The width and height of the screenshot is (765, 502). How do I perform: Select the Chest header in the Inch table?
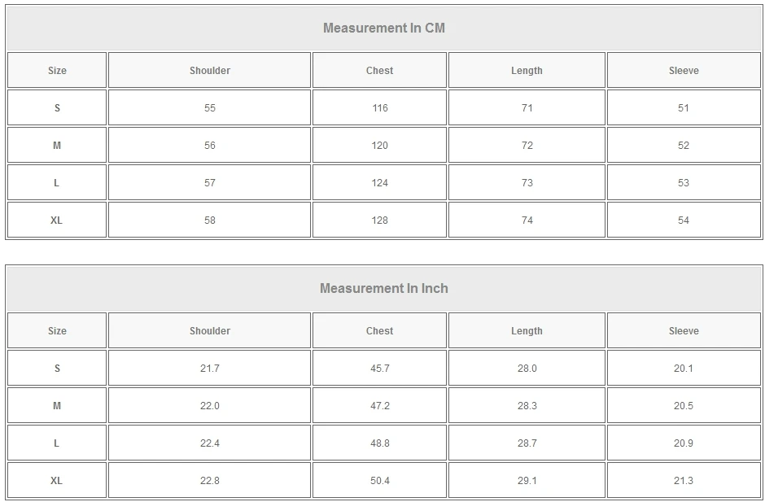tap(379, 331)
